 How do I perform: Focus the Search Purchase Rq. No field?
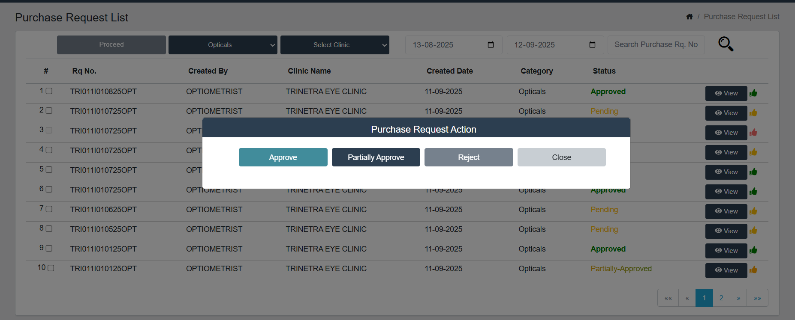656,45
